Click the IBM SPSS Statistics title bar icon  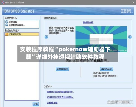pos(3,2)
